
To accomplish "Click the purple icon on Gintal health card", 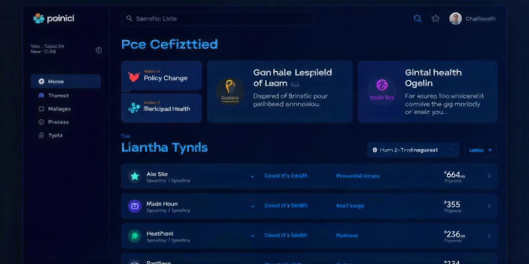I will click(382, 85).
